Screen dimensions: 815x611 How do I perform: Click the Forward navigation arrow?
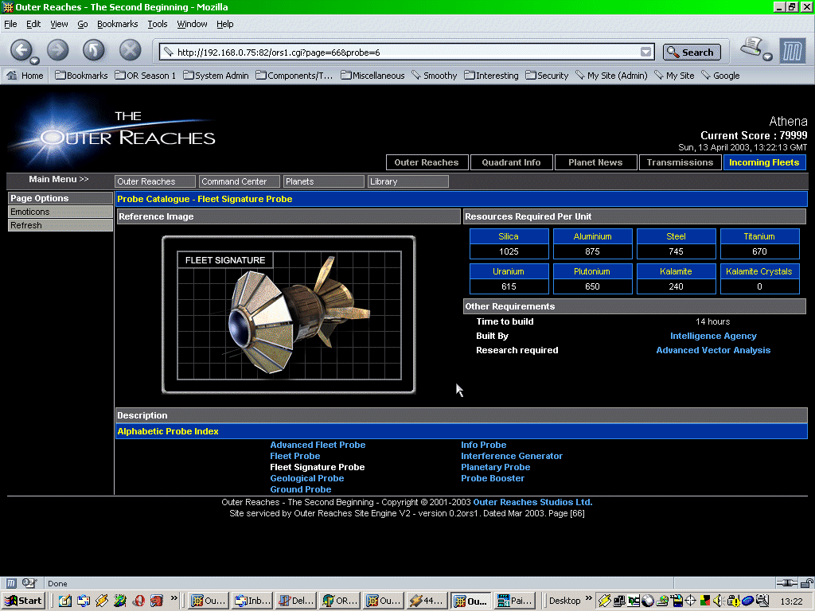pyautogui.click(x=57, y=50)
